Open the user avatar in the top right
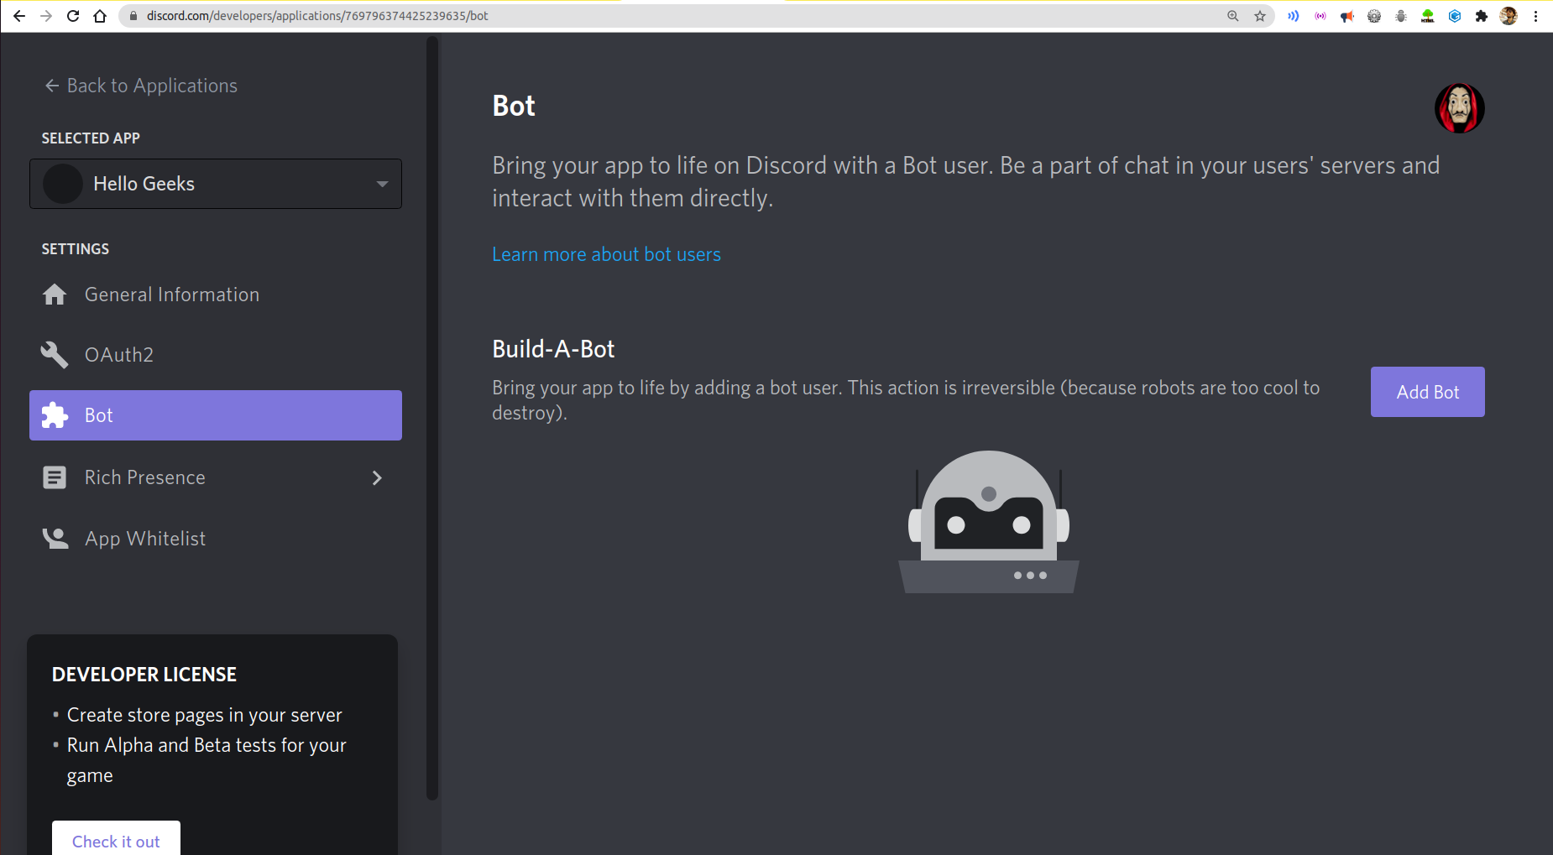Screen dimensions: 1553x855 (1460, 108)
